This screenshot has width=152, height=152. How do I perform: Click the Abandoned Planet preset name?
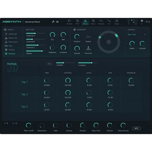(32, 22)
